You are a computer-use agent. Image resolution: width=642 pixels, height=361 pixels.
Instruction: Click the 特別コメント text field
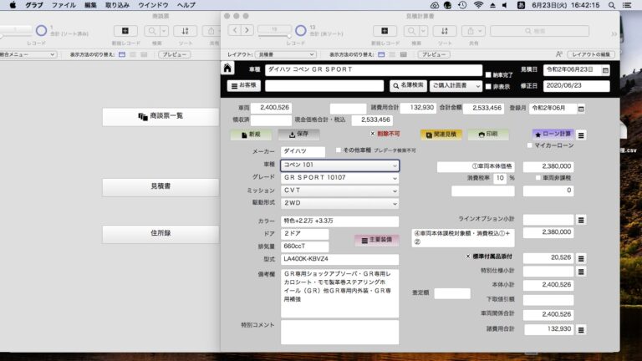click(340, 332)
